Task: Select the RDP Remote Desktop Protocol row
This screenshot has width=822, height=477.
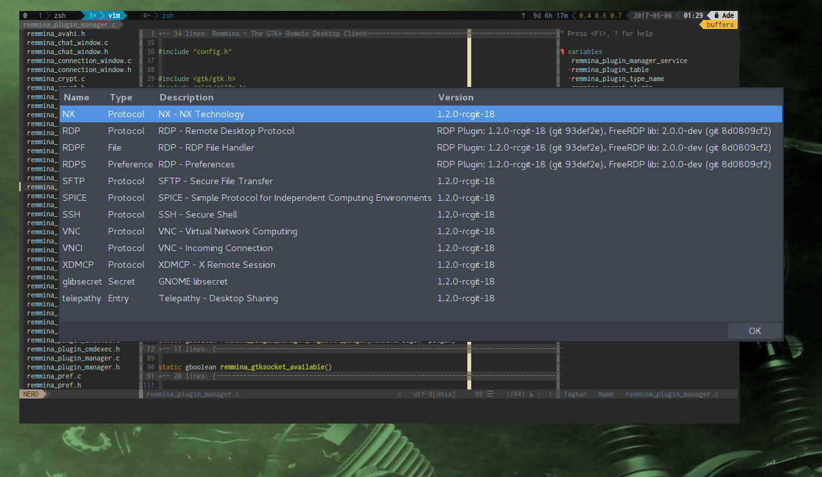Action: (x=227, y=131)
